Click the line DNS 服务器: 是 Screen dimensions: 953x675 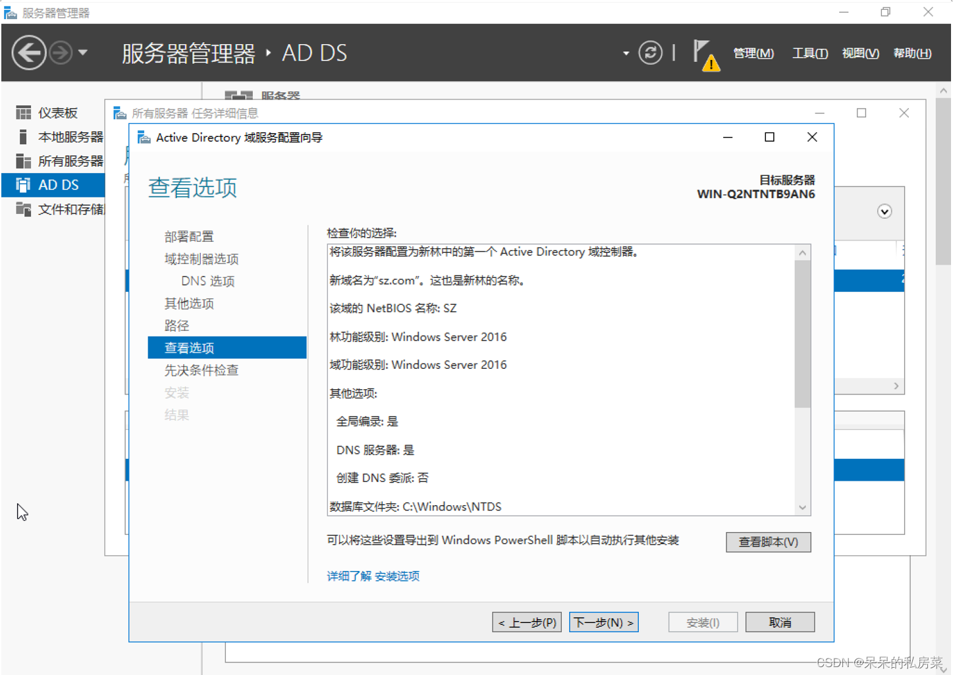[375, 450]
